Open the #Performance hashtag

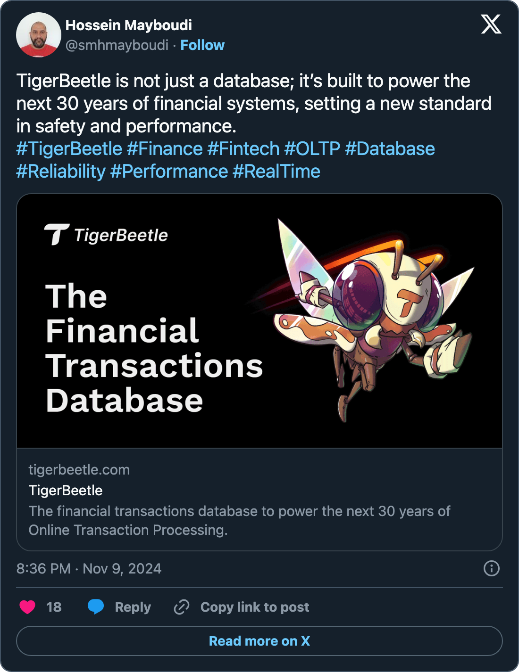tap(169, 172)
